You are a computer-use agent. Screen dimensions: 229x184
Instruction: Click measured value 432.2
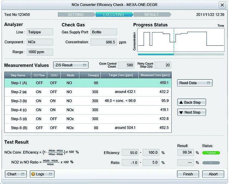click(x=164, y=92)
